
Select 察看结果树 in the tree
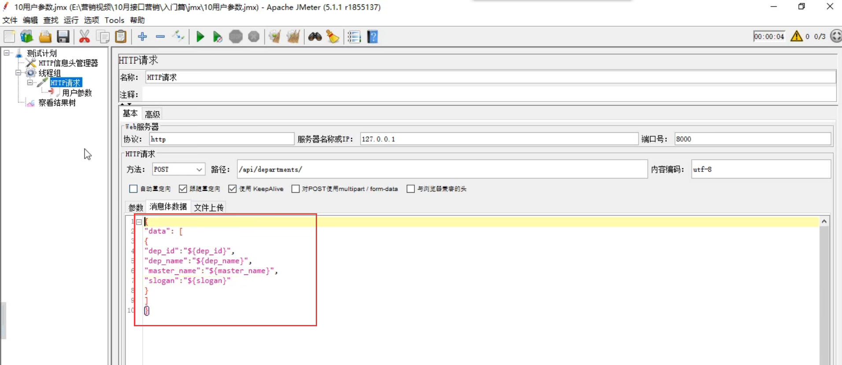coord(57,102)
